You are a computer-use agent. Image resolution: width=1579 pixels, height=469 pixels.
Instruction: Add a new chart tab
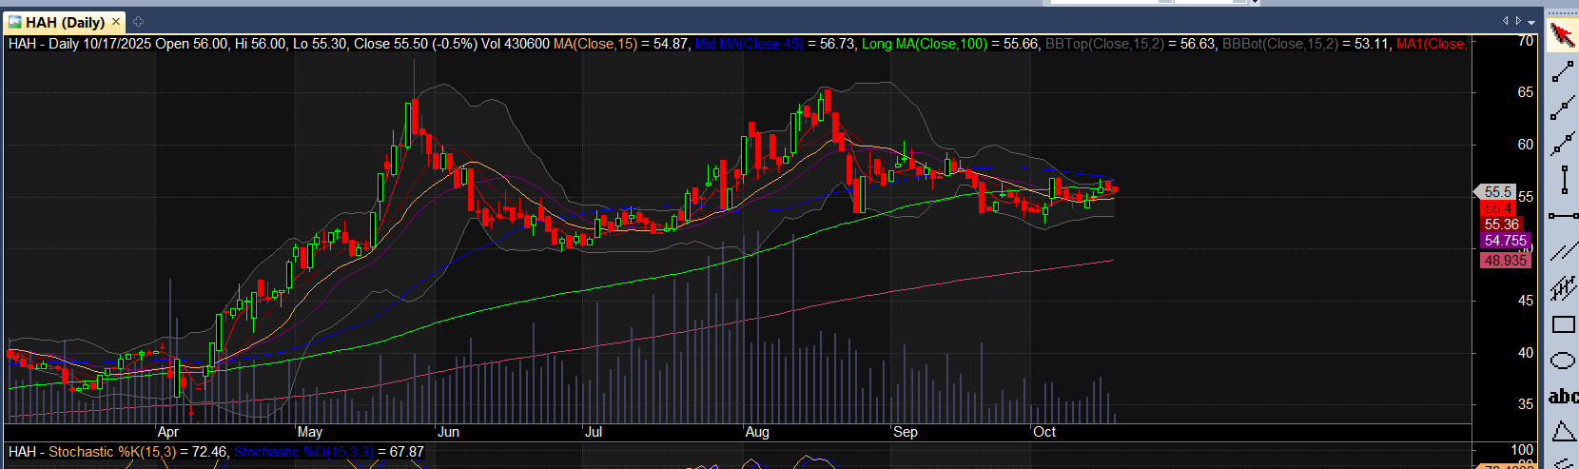click(138, 21)
